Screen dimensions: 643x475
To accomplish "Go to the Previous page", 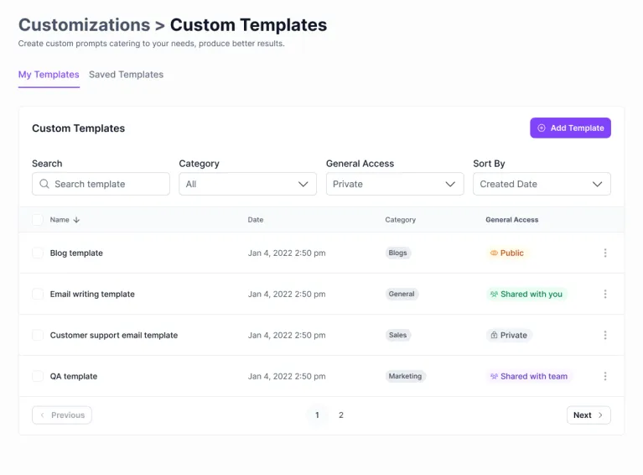I will [62, 415].
